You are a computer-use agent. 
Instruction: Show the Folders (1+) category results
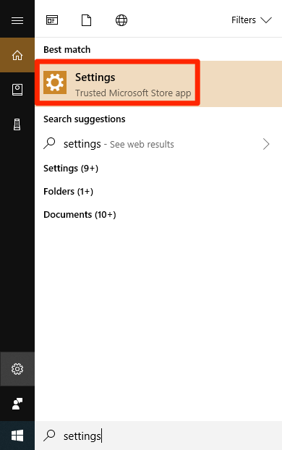coord(68,191)
